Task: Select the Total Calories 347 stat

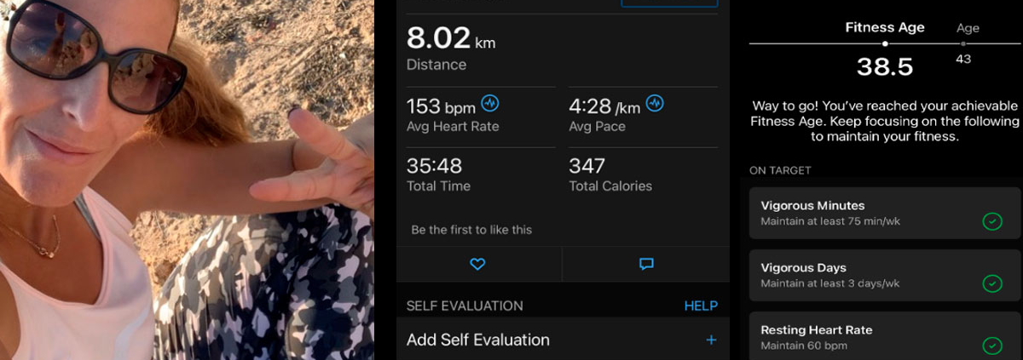Action: pos(610,174)
